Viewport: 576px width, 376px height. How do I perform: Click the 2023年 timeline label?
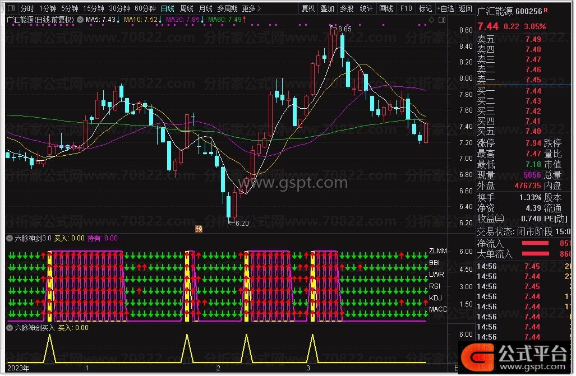tap(19, 368)
